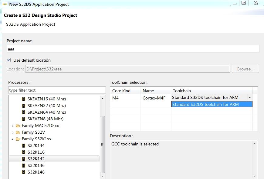
Task: Click the processor type filter text field
Action: [x=57, y=90]
